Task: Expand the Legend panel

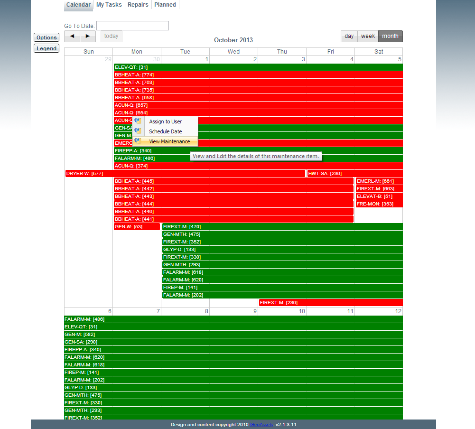Action: pos(47,48)
